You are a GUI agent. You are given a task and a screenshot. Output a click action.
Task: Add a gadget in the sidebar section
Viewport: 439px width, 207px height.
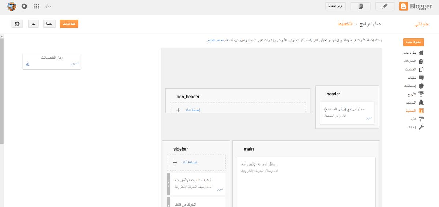tap(196, 162)
